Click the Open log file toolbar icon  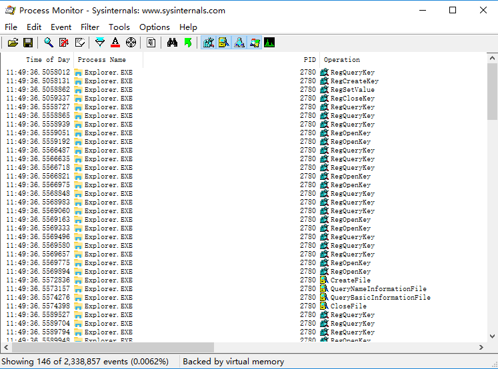[13, 43]
